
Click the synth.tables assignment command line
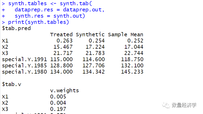click(47, 3)
